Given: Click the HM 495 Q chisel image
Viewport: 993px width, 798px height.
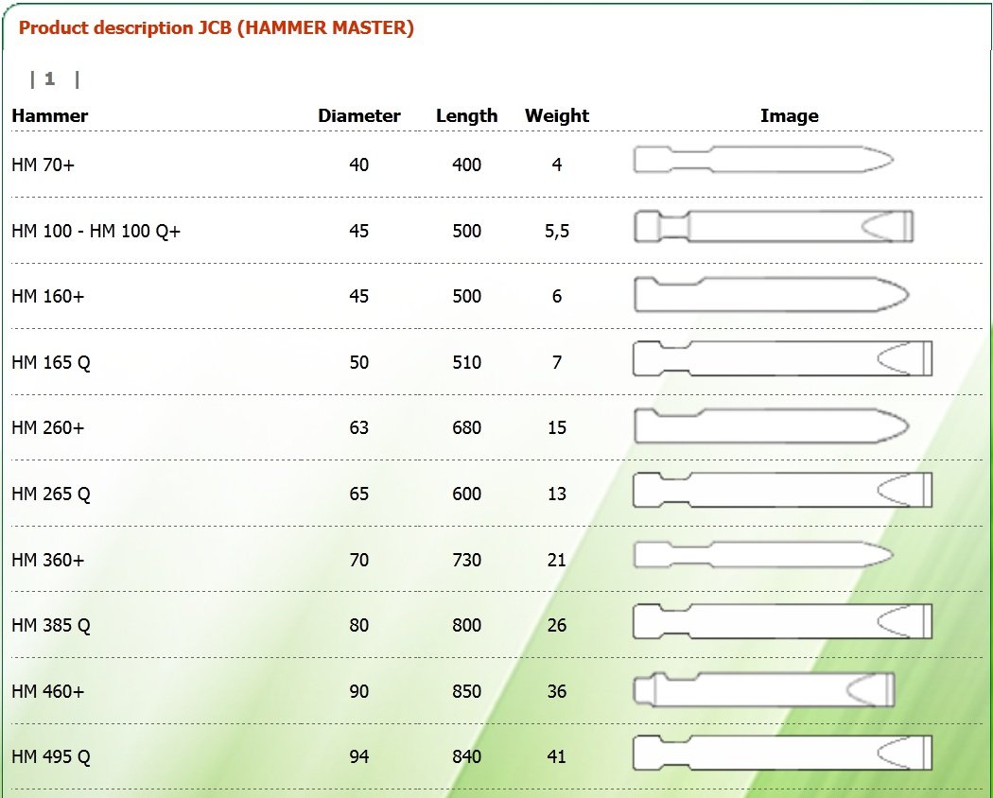Looking at the screenshot, I should point(783,753).
